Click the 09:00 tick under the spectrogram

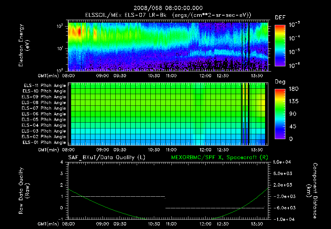point(102,76)
